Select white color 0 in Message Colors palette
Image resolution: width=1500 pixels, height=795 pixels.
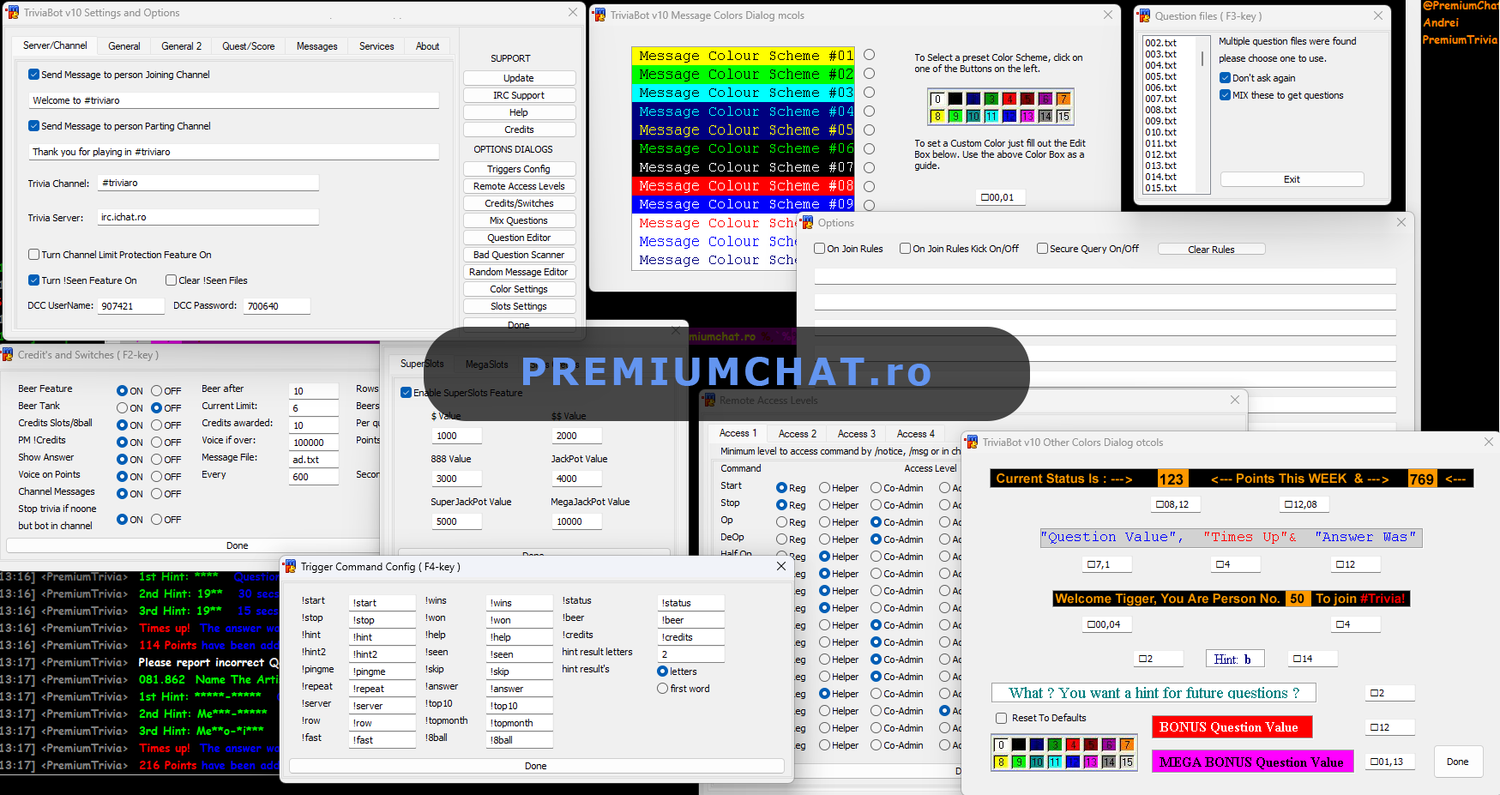tap(937, 99)
